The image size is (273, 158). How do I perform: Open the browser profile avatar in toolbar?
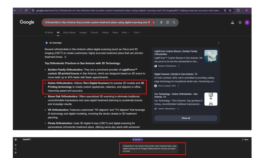(247, 10)
